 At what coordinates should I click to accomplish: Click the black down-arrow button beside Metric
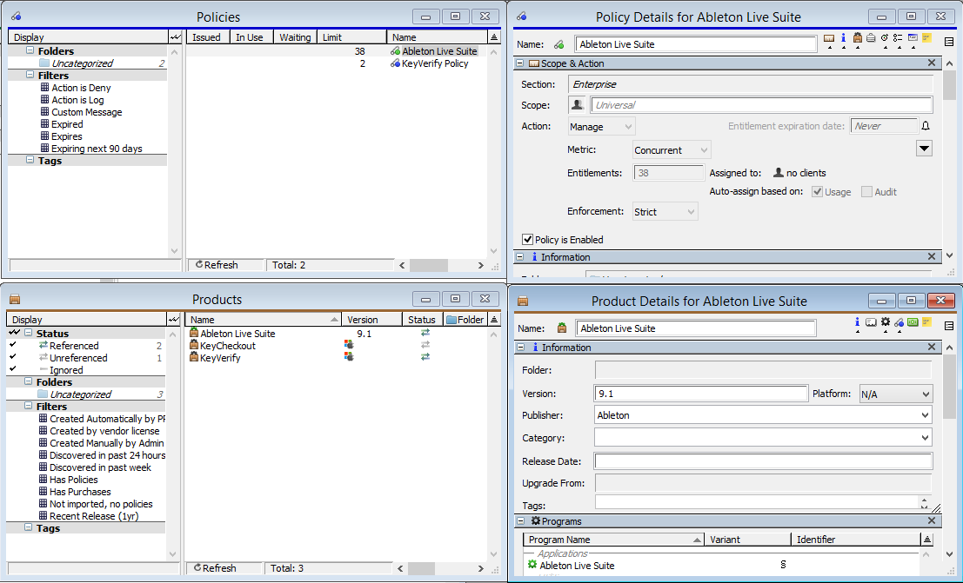coord(925,149)
